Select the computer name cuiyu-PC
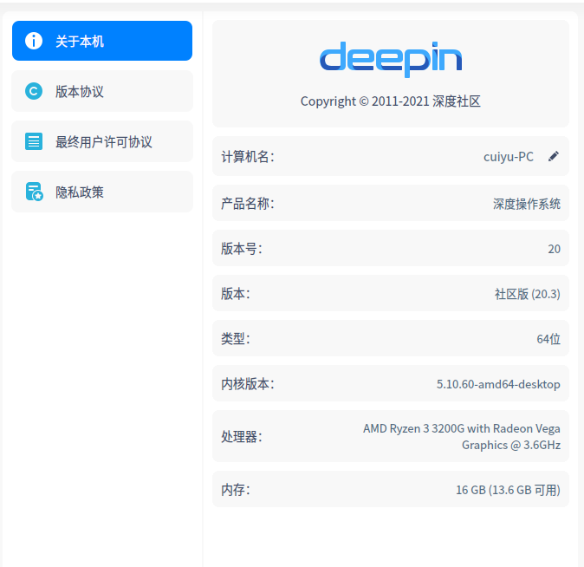 pyautogui.click(x=509, y=157)
